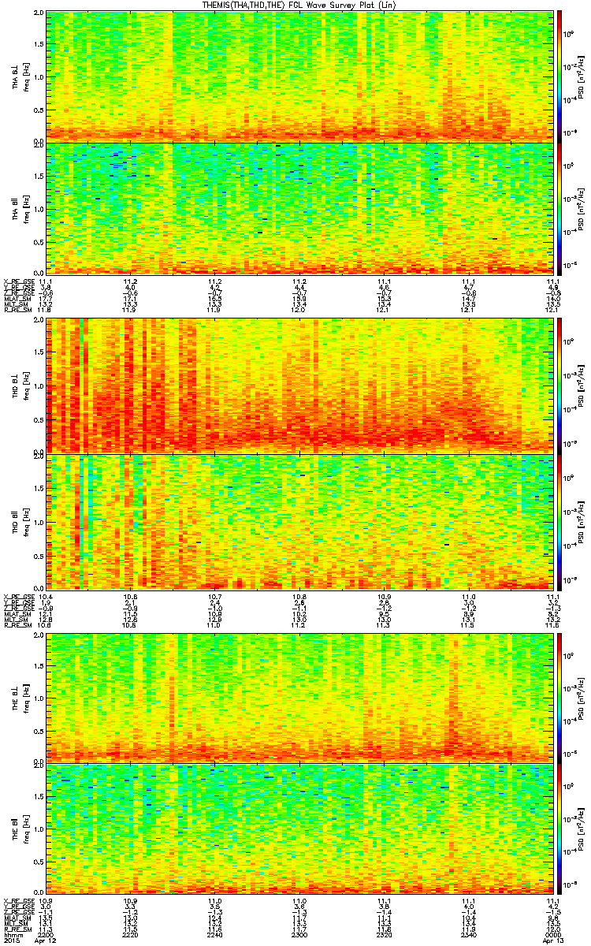The height and width of the screenshot is (946, 591).
Task: Click R_RE_SM row label below THA panels
Action: (17, 309)
